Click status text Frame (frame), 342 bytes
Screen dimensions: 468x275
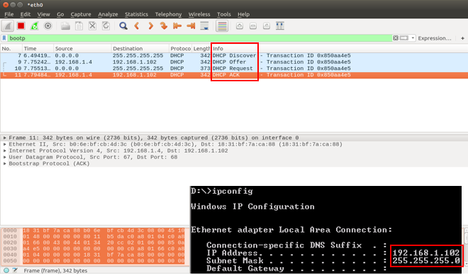coord(55,271)
